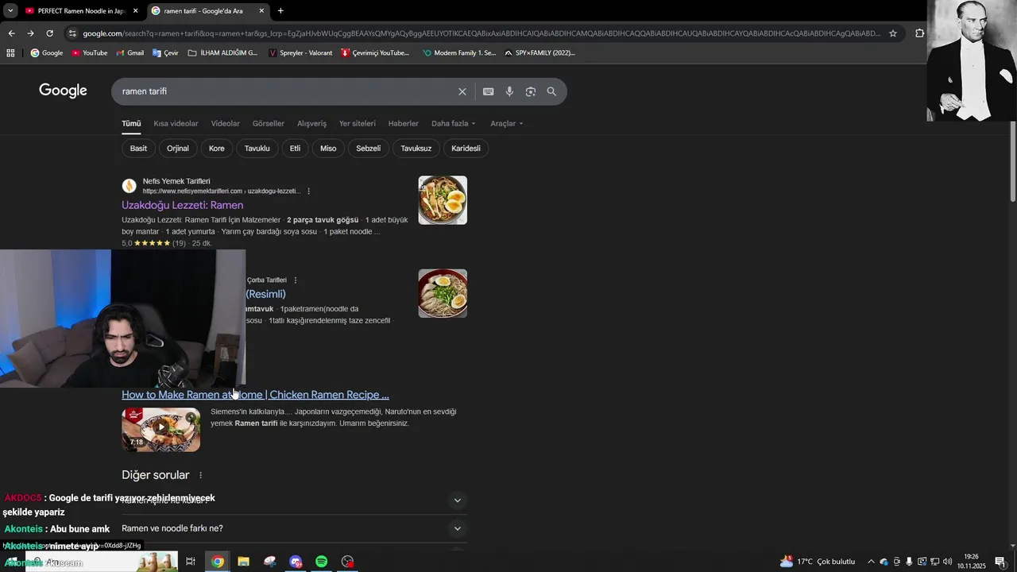Open the Gmail bookmark

pyautogui.click(x=130, y=52)
